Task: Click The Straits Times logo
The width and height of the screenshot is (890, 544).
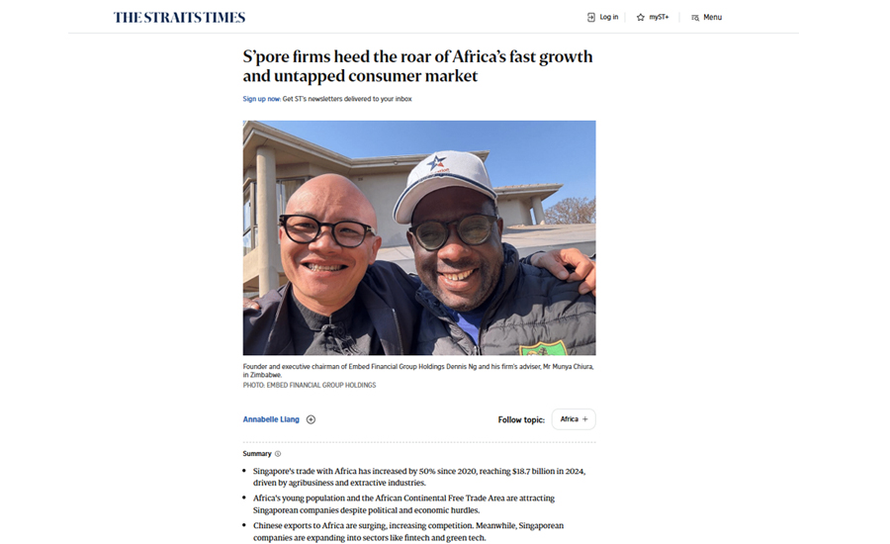Action: pos(179,18)
